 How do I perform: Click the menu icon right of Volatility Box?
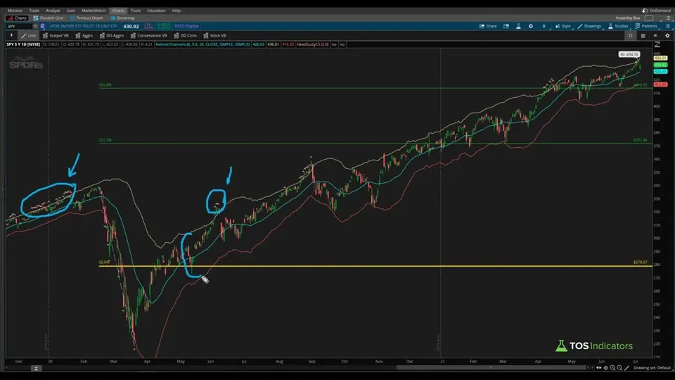coord(668,18)
